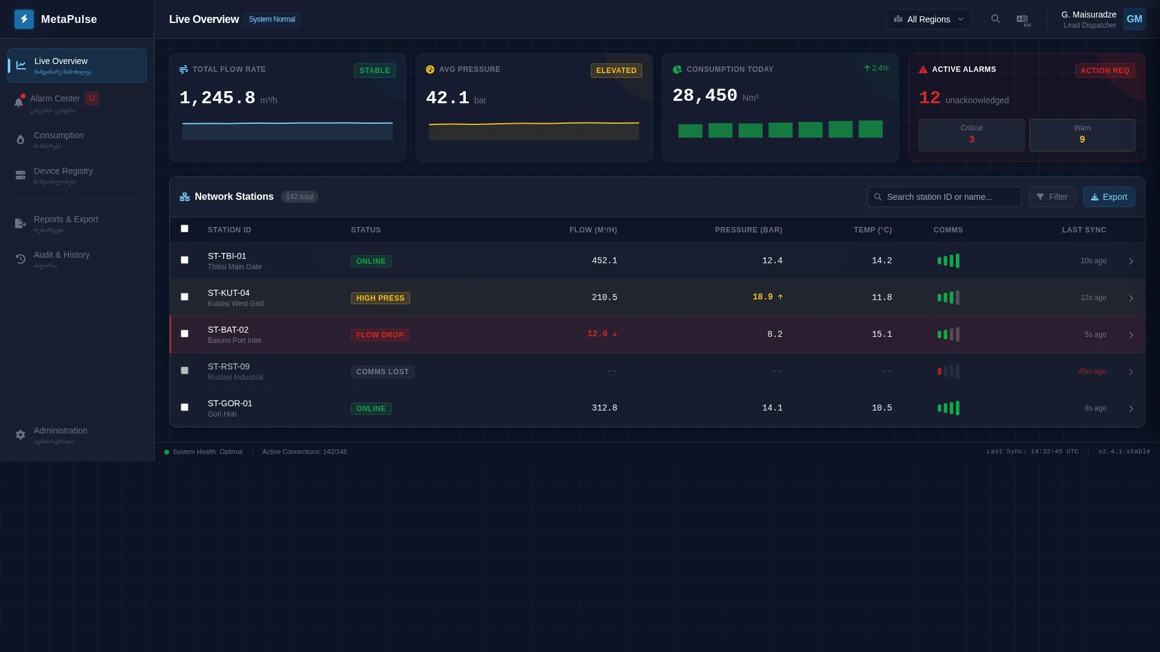
Task: Click the Alarm Center bell icon
Action: click(x=19, y=102)
